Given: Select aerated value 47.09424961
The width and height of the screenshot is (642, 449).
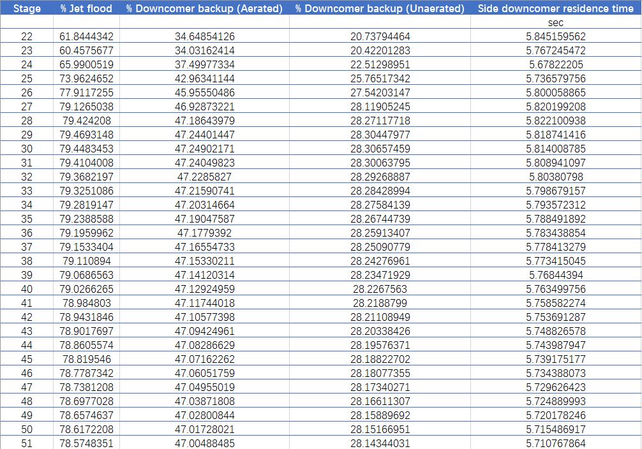Looking at the screenshot, I should [x=204, y=331].
